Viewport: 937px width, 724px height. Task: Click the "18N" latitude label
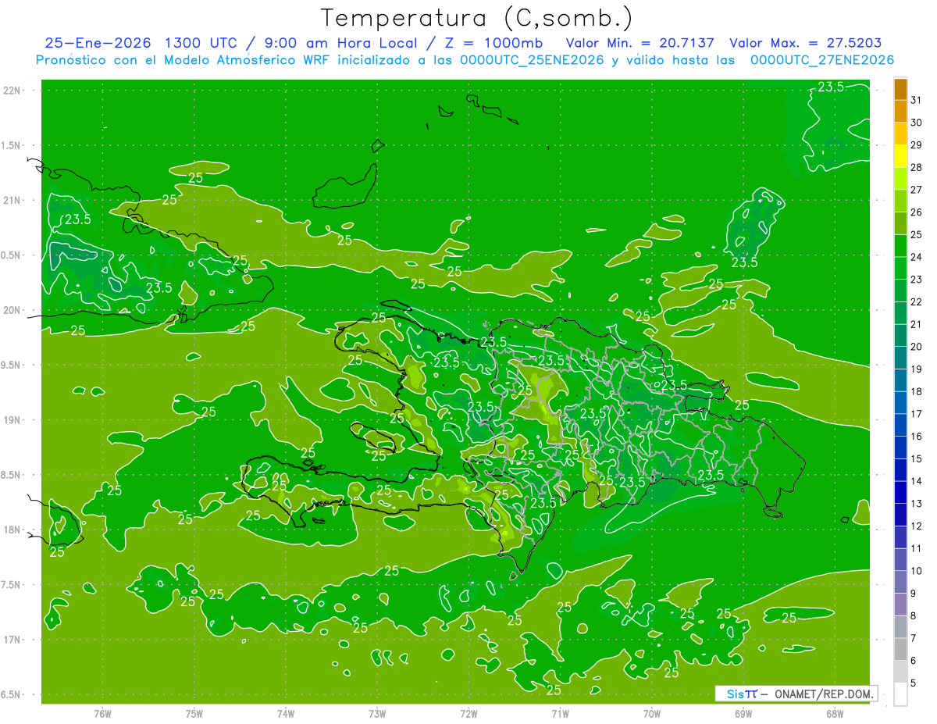(13, 530)
